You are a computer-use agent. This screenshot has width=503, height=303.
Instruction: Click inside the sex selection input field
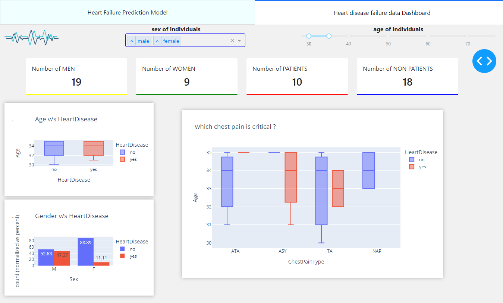point(201,40)
